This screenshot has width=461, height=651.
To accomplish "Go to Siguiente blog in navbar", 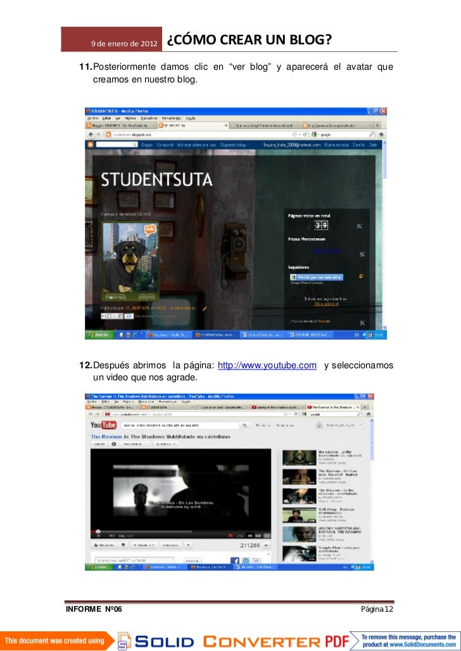I will 233,145.
